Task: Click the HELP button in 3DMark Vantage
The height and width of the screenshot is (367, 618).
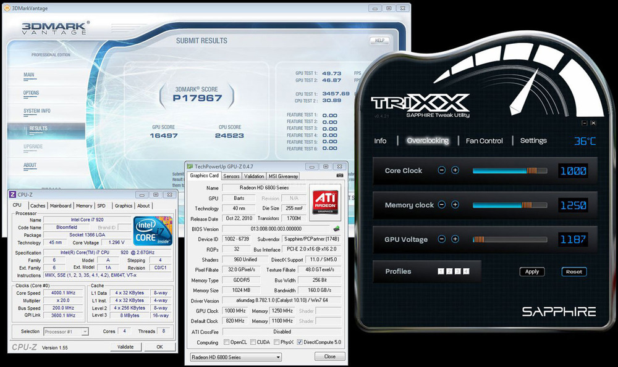Action: point(379,41)
